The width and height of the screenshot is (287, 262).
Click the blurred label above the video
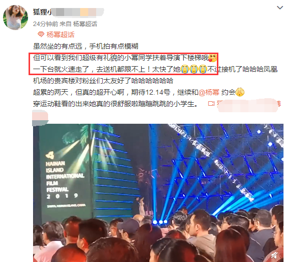pos(40,118)
